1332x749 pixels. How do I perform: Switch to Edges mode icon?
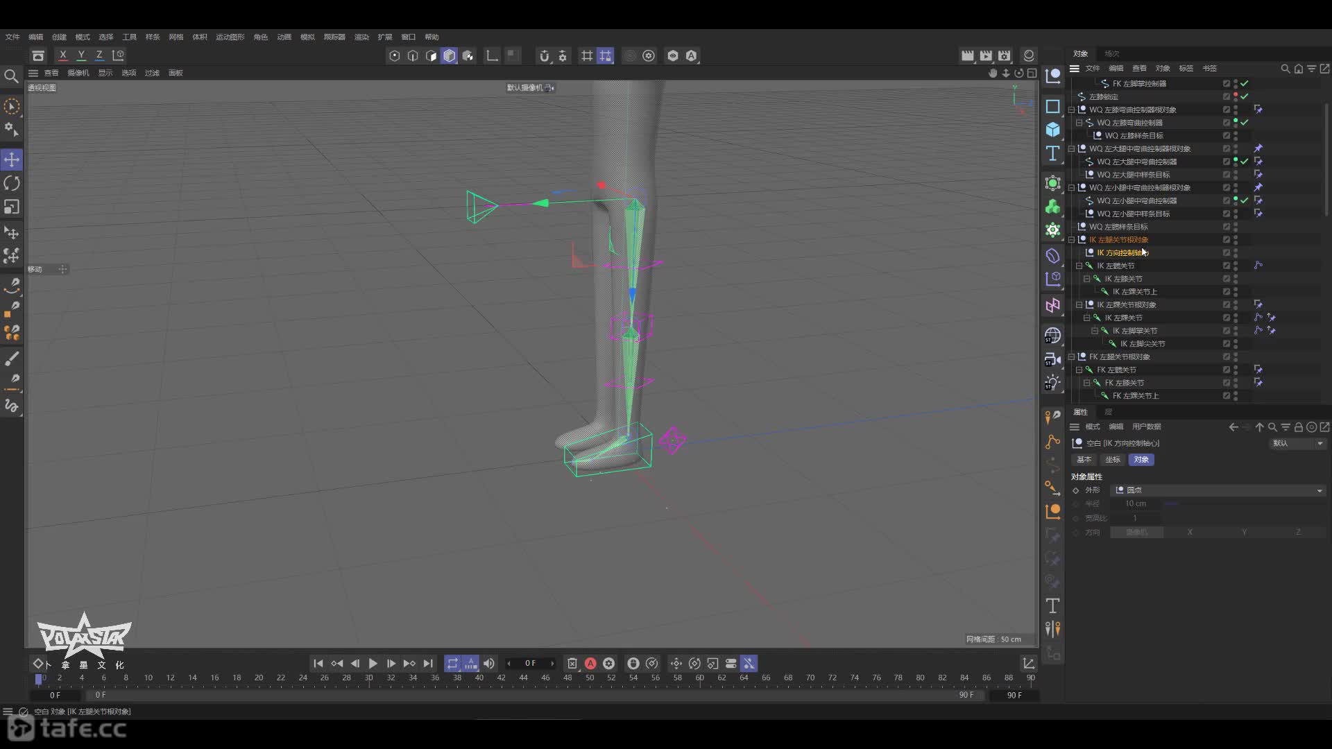click(x=413, y=56)
